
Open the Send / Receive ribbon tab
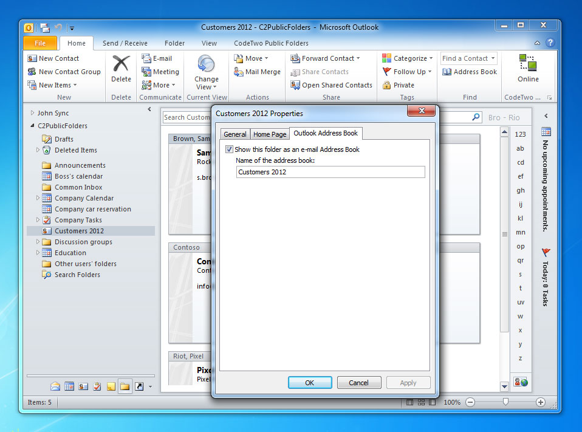coord(125,43)
